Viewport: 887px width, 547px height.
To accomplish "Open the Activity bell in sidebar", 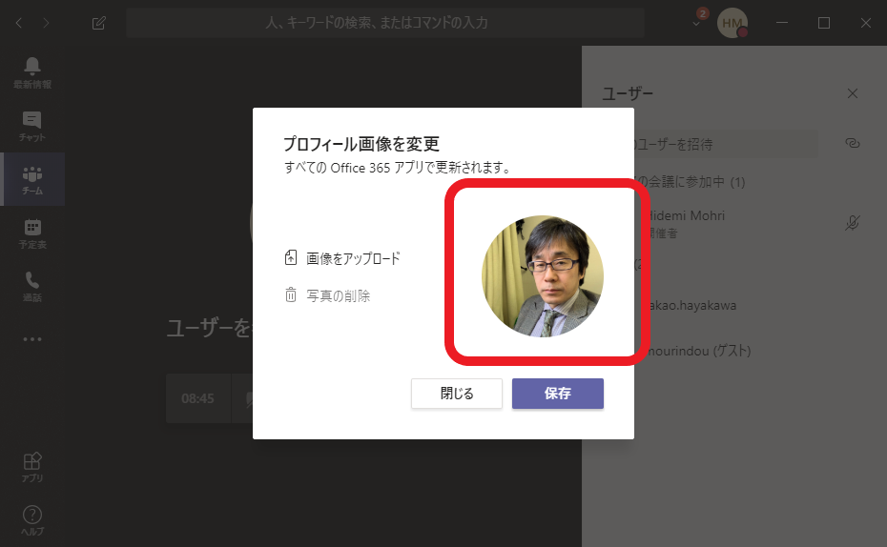I will 32,71.
